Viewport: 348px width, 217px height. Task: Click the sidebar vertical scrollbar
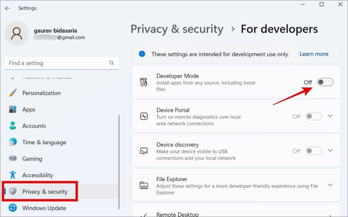tap(119, 162)
